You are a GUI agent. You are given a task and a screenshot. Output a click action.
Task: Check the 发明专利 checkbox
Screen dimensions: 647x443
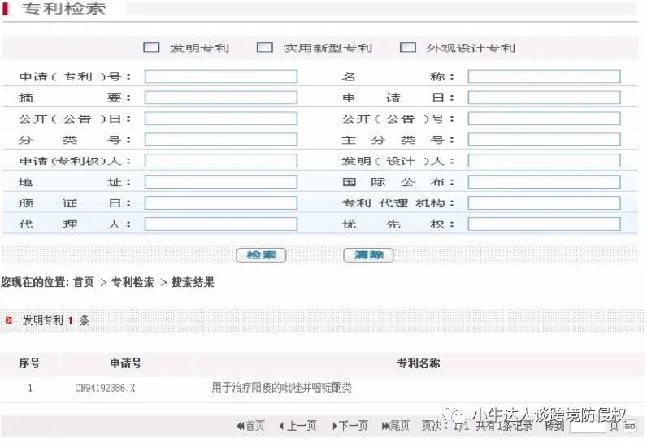[151, 47]
